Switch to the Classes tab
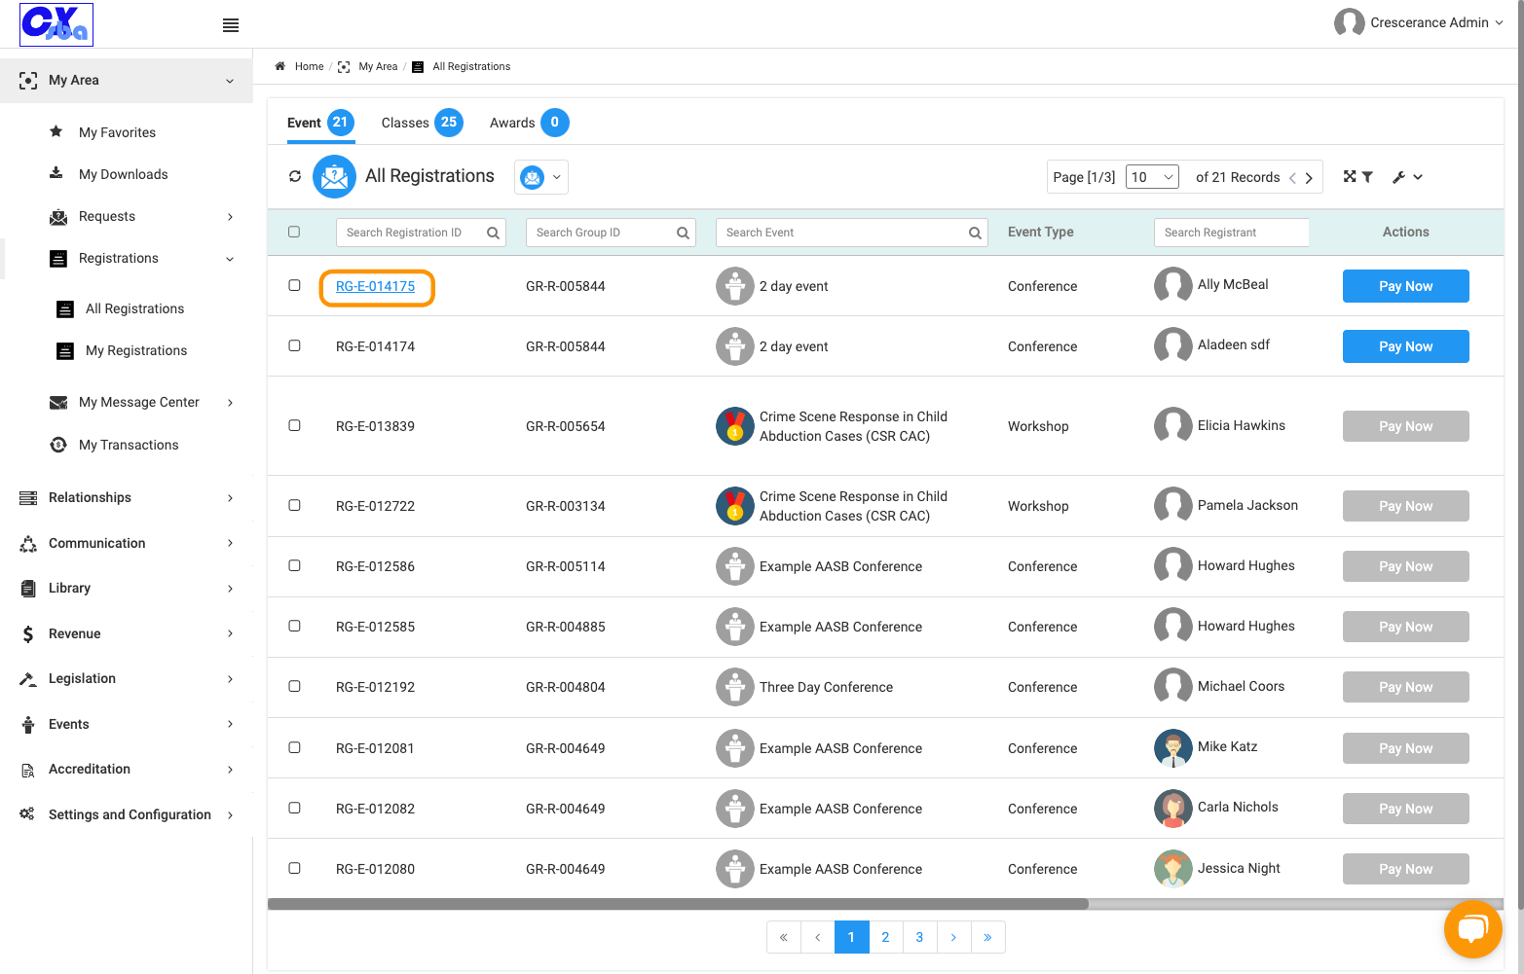This screenshot has height=974, width=1524. tap(422, 123)
